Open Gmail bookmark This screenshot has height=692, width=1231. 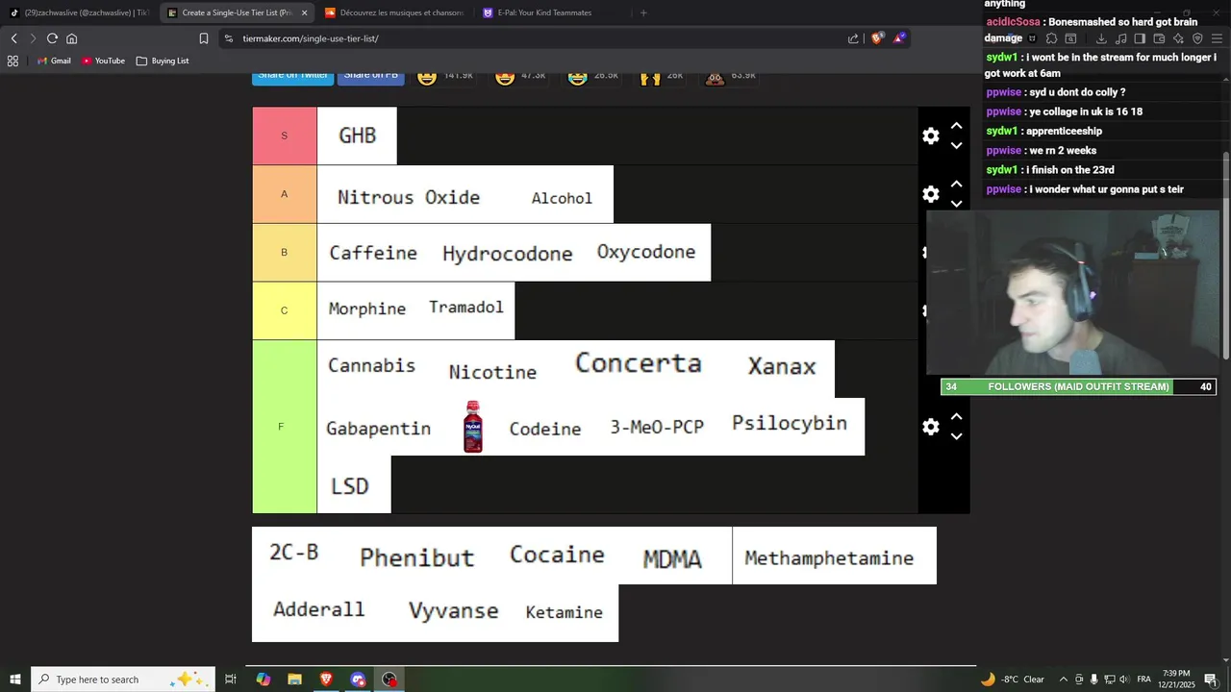(x=53, y=61)
